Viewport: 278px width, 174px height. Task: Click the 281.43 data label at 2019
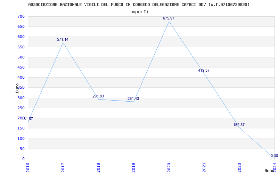click(133, 98)
